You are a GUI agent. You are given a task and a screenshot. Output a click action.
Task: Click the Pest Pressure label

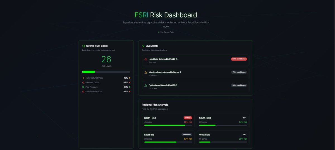(92, 87)
